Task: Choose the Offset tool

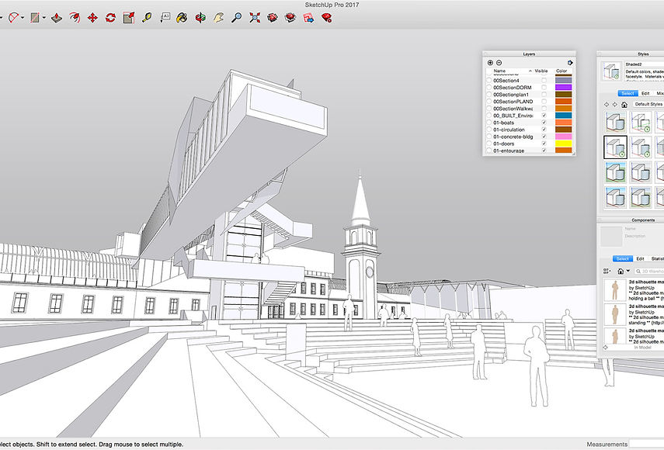Action: (x=75, y=18)
